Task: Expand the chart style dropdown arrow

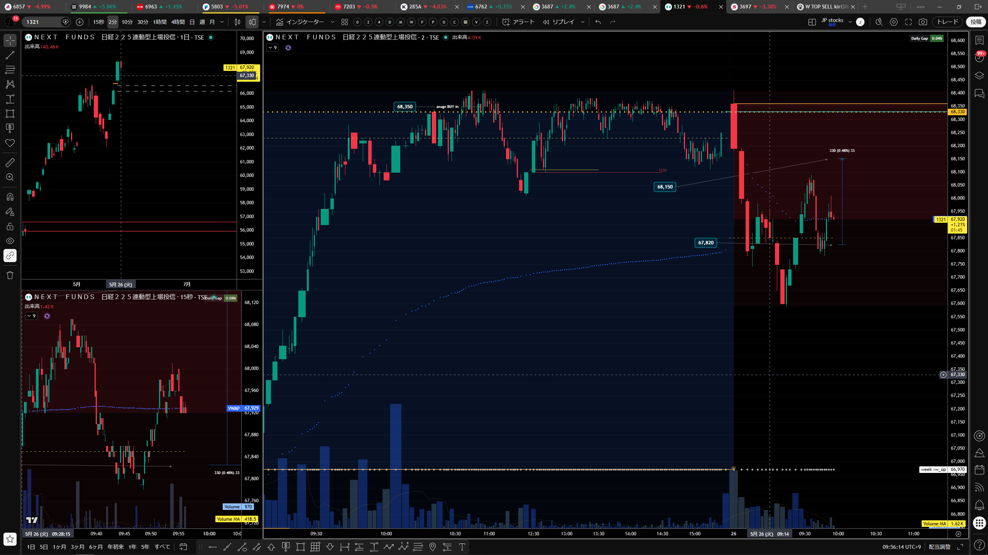Action: tap(264, 22)
